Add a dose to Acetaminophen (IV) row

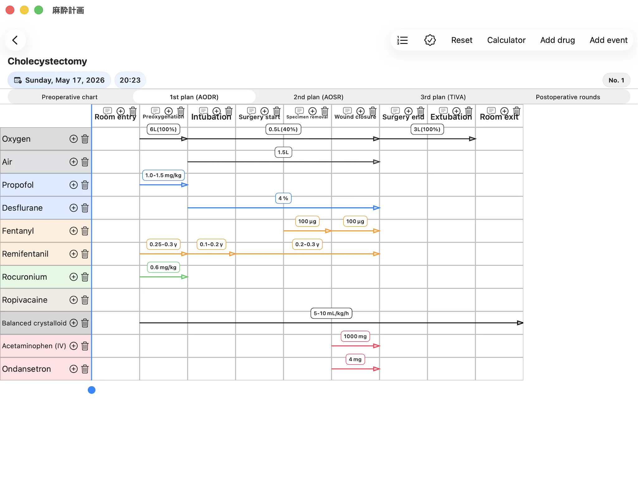click(x=74, y=346)
